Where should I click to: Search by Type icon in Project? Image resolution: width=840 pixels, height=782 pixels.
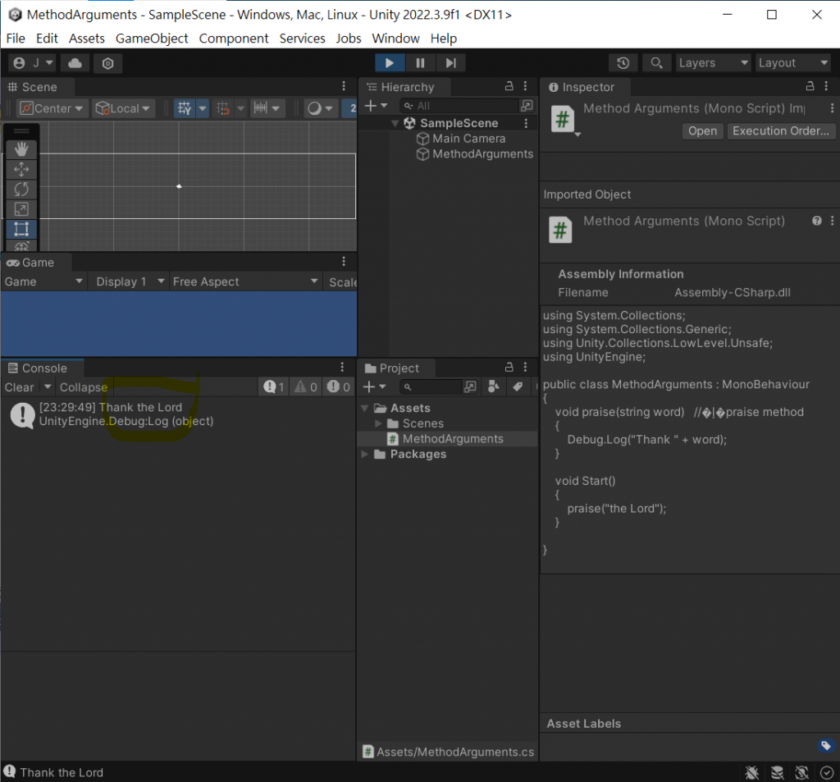click(x=493, y=386)
